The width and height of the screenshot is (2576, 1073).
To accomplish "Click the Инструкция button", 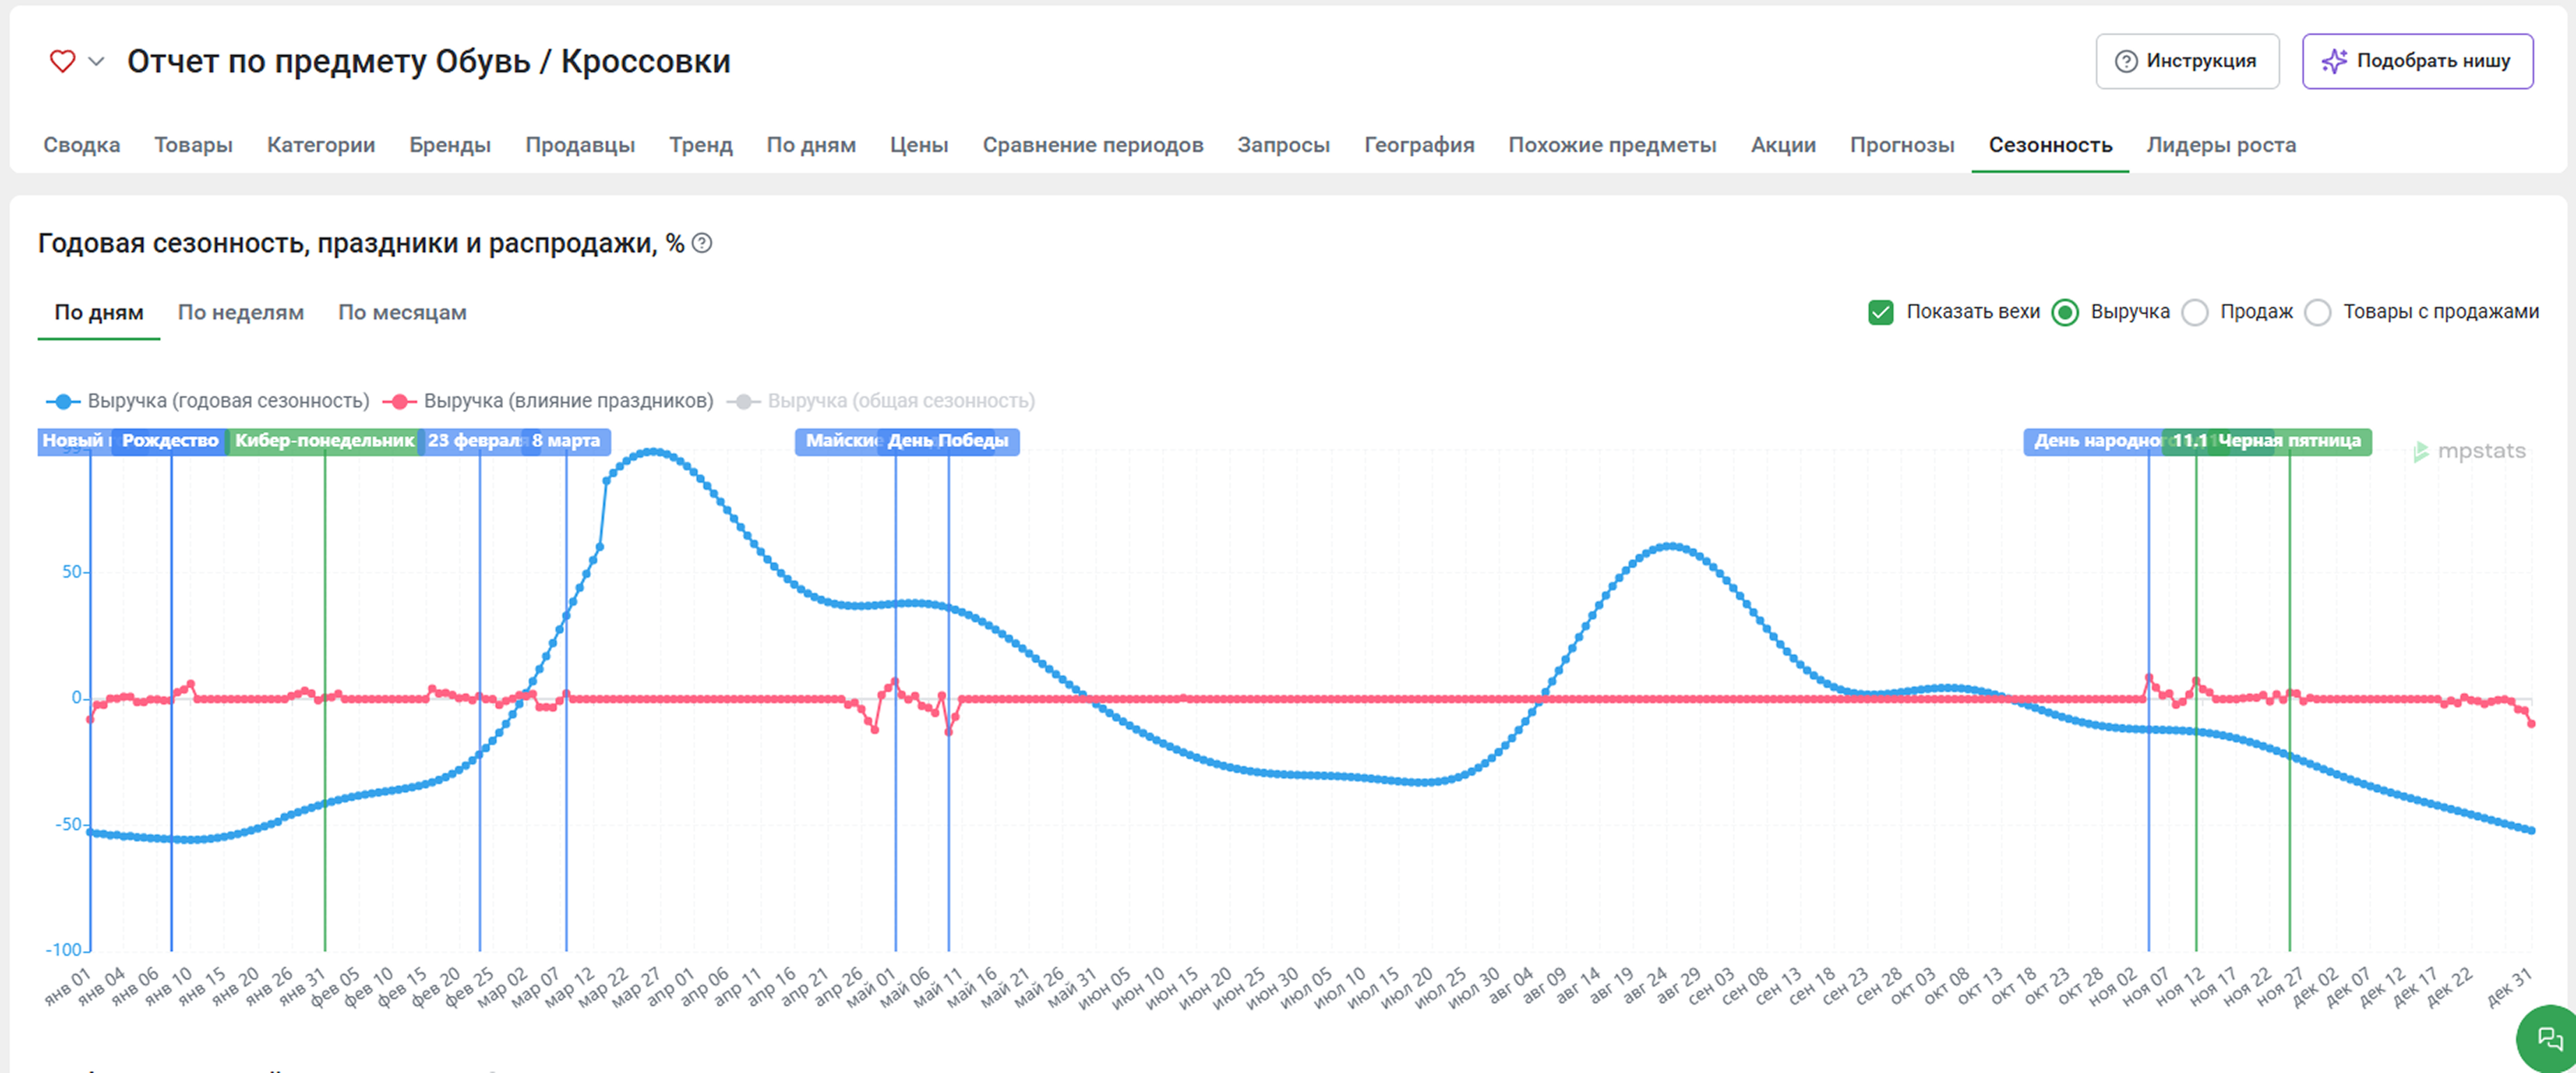I will click(x=2187, y=61).
